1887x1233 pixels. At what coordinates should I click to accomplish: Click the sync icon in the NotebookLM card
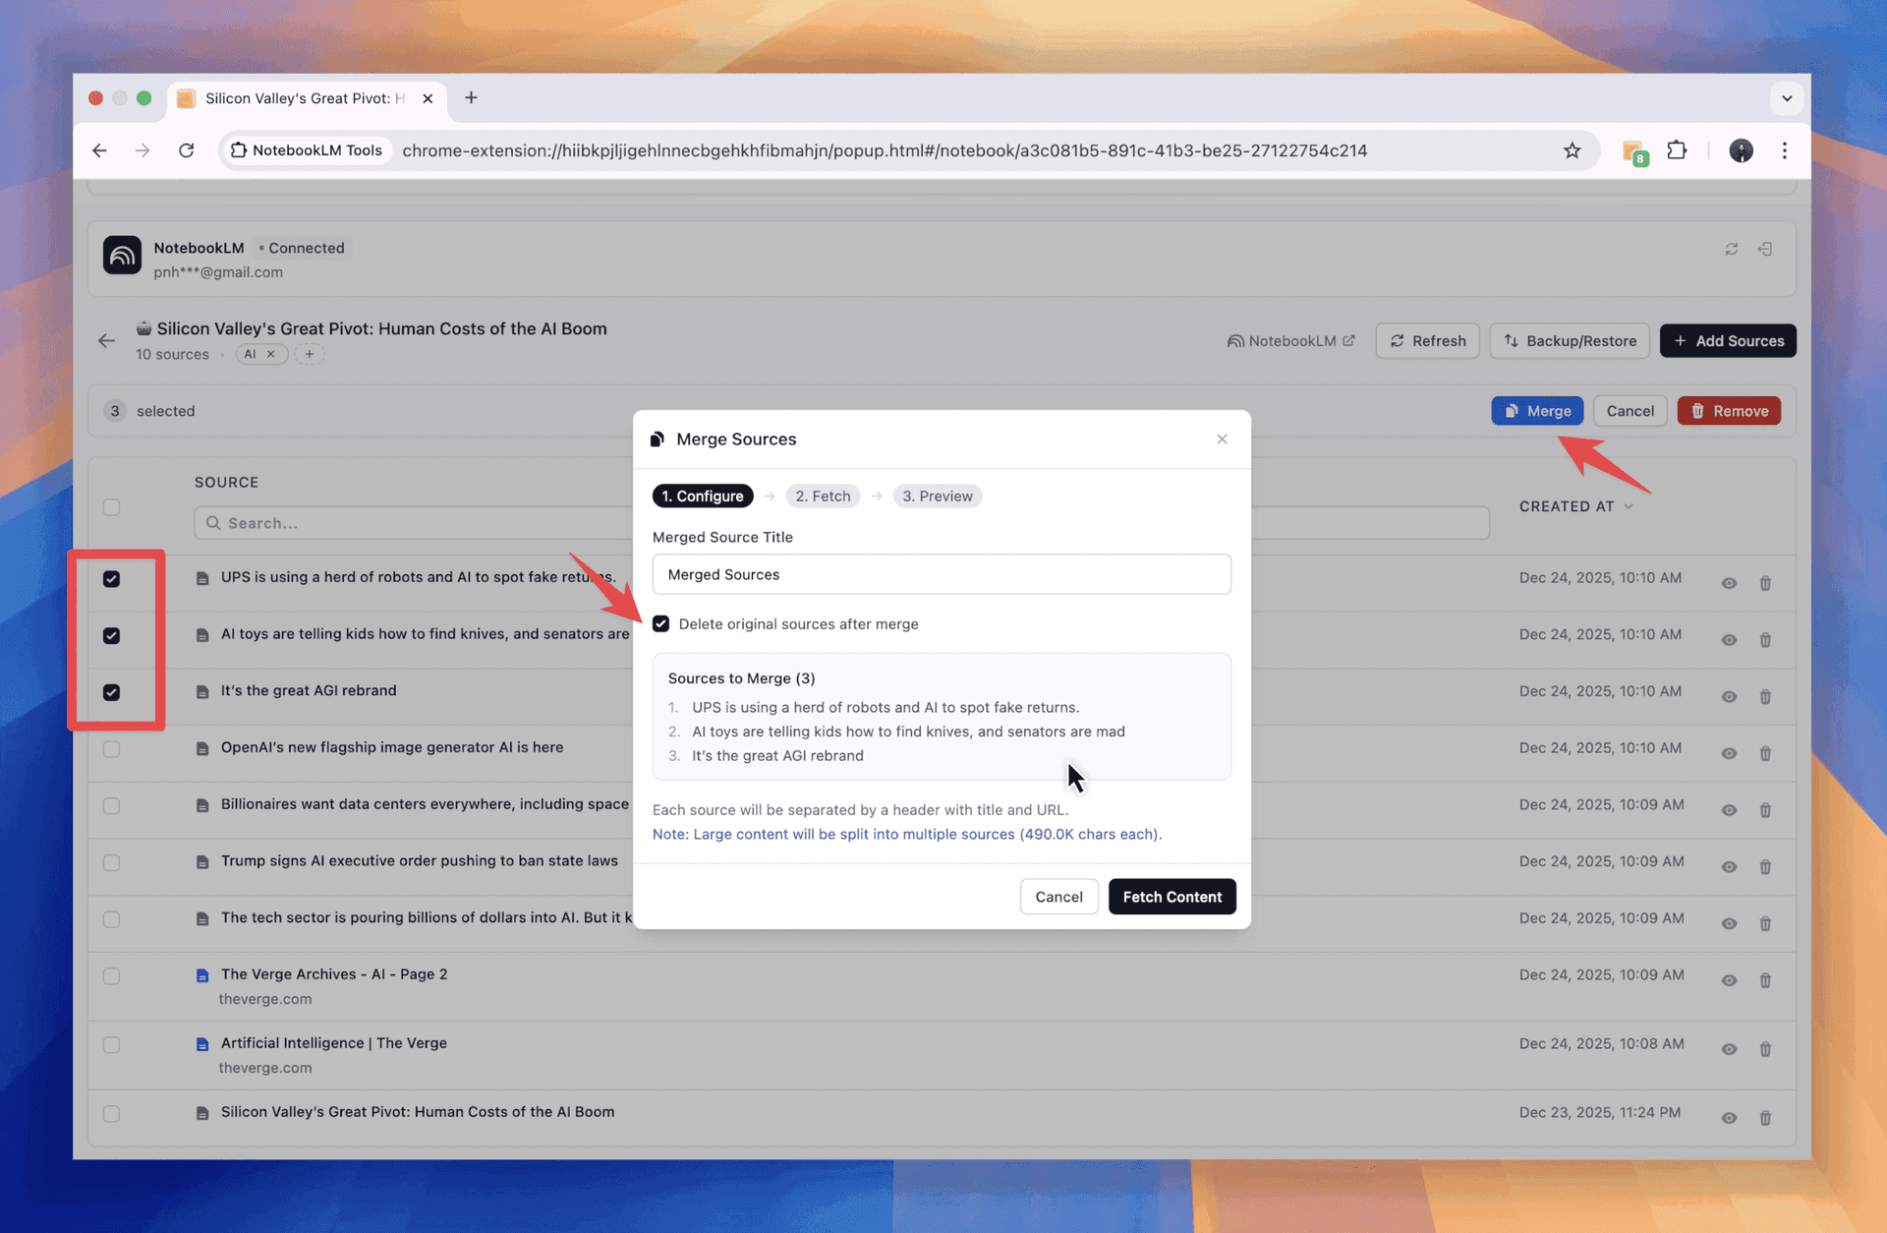click(x=1731, y=250)
